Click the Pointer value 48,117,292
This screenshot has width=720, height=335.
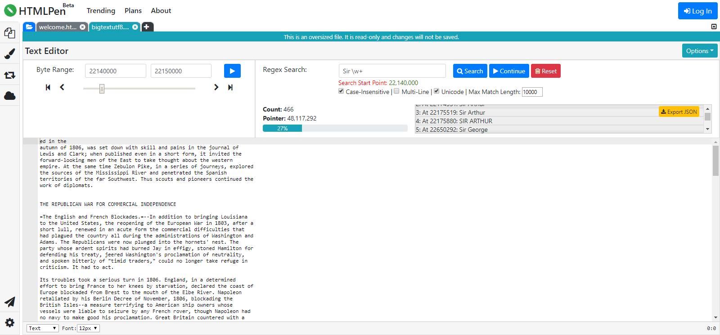302,118
